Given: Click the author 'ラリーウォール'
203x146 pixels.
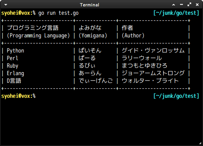Looking at the screenshot, I should point(142,58).
